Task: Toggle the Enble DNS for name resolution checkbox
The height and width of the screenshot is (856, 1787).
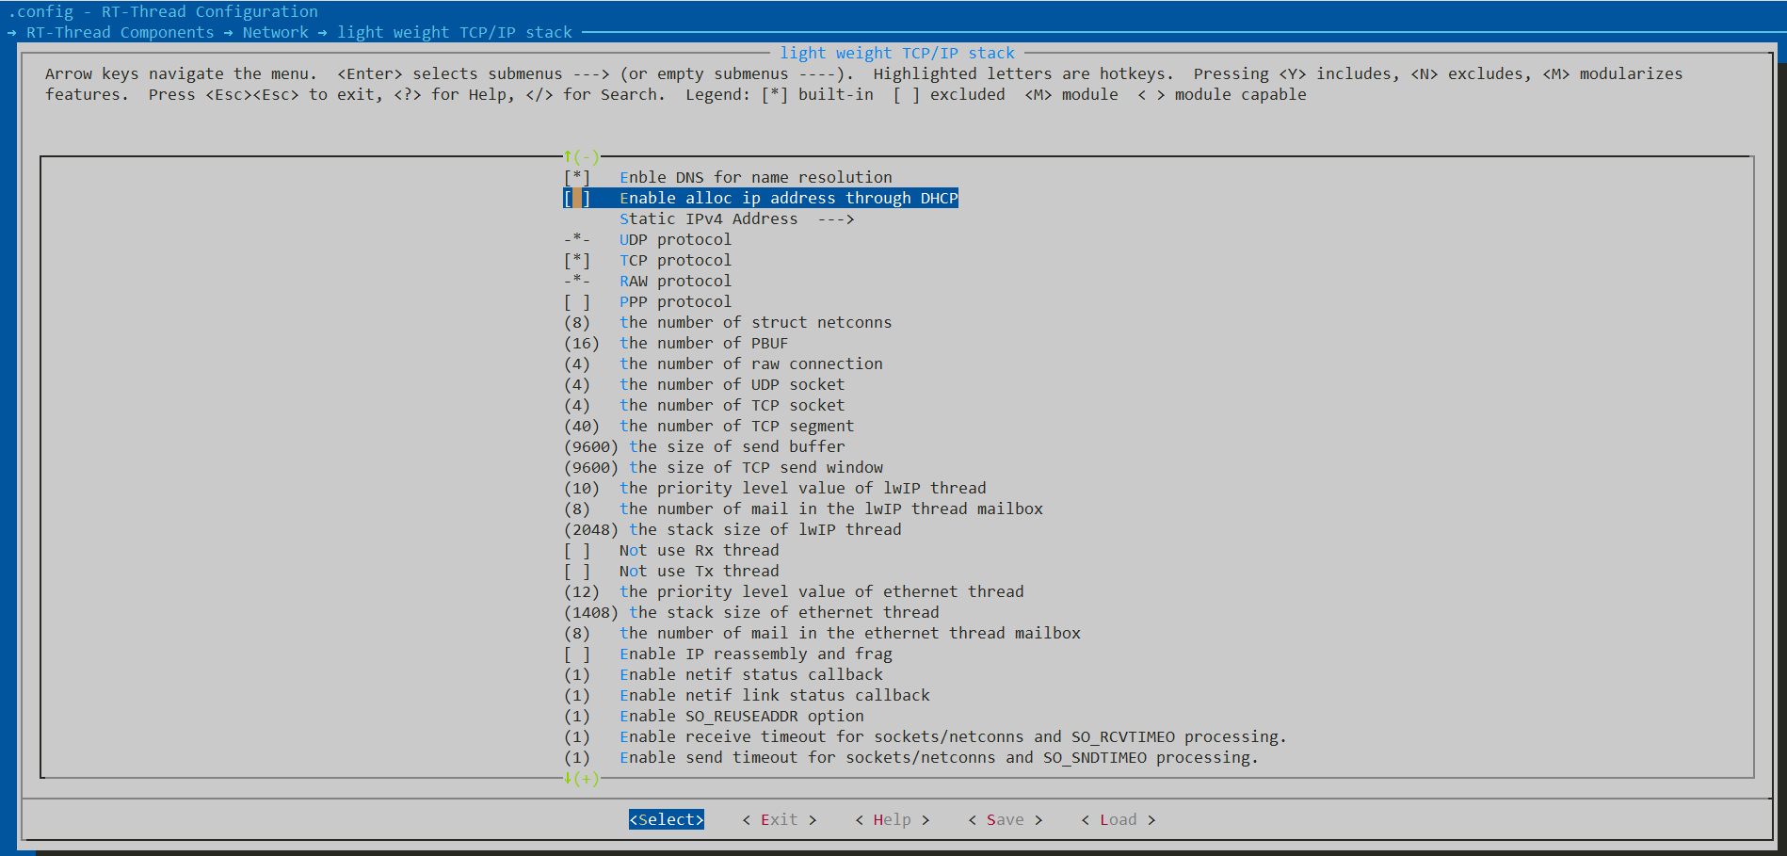Action: pyautogui.click(x=577, y=177)
